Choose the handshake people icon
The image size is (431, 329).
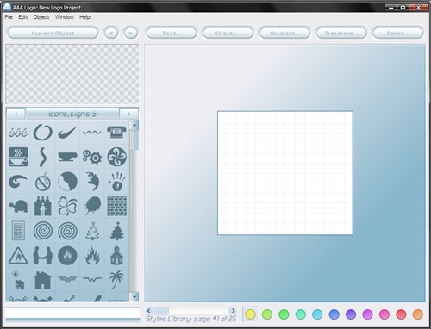click(x=43, y=256)
